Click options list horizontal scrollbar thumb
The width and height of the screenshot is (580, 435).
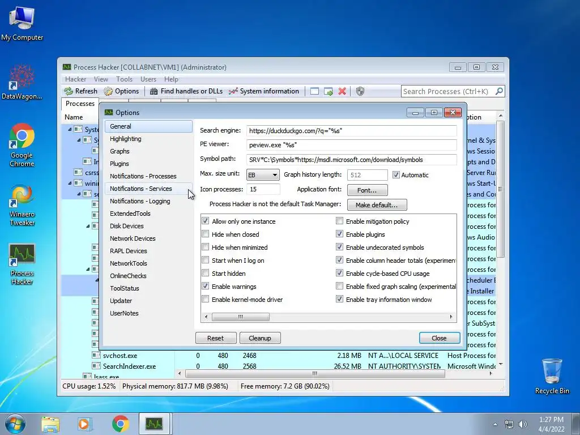[240, 317]
